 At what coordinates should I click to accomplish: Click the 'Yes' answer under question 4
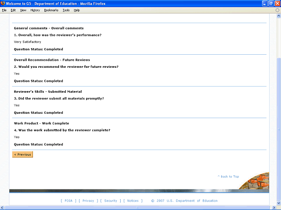pos(17,137)
